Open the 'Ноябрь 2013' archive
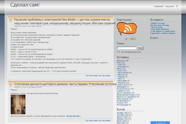 click(x=123, y=113)
